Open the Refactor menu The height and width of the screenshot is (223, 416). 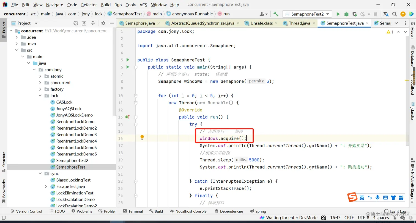(x=89, y=5)
